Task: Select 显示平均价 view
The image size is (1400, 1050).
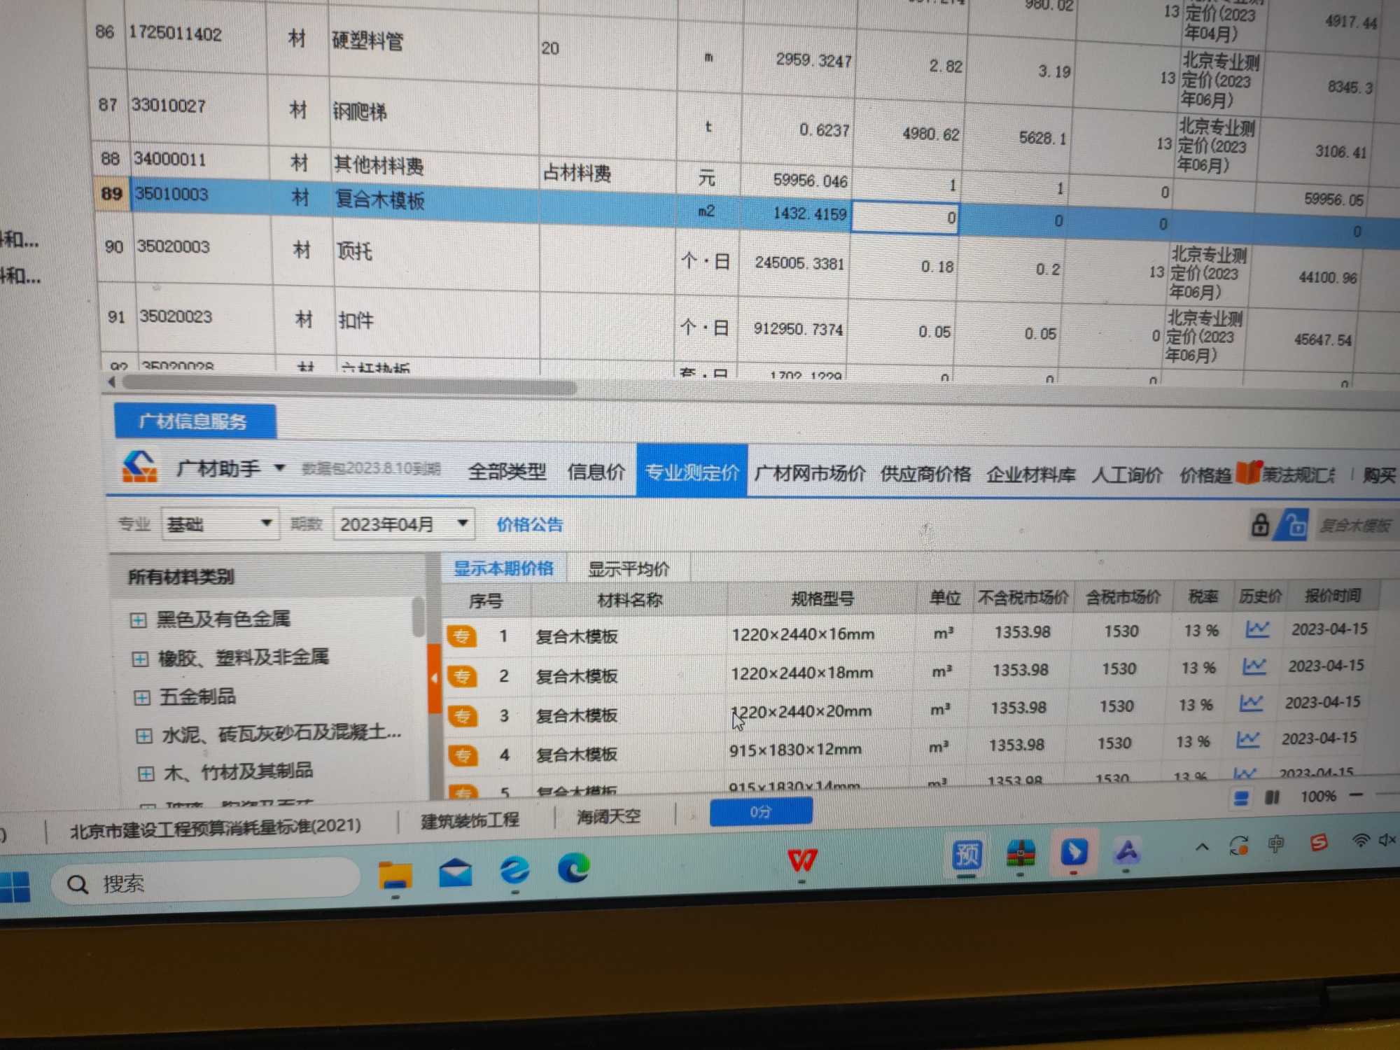Action: pyautogui.click(x=629, y=568)
